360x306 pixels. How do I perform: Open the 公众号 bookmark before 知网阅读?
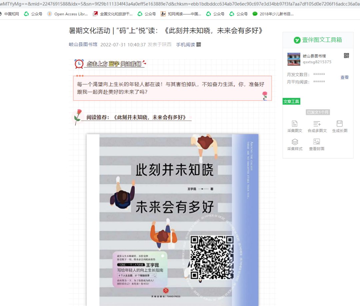pos(147,14)
